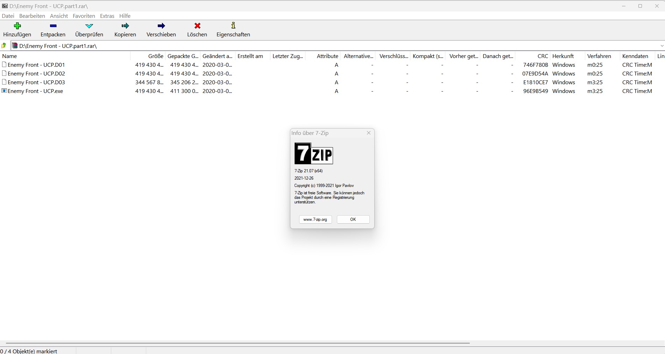Select the Enemy Front - UCP.D03 file name
This screenshot has width=665, height=354.
36,82
